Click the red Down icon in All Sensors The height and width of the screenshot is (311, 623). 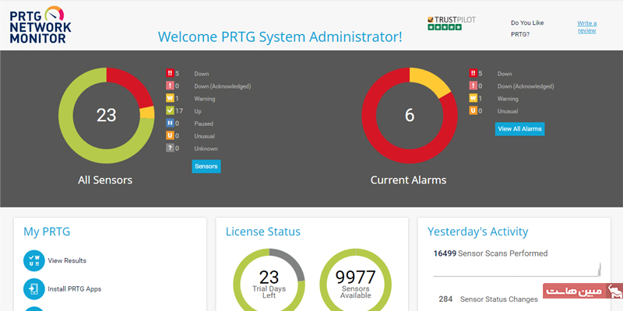(171, 74)
